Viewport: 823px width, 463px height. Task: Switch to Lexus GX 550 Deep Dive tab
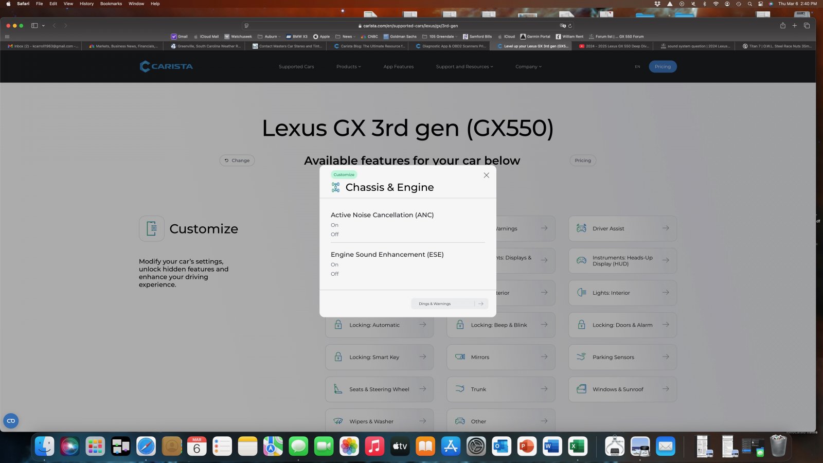(615, 46)
